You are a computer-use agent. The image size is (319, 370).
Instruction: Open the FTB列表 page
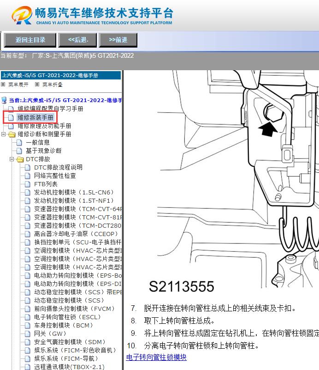(x=46, y=184)
